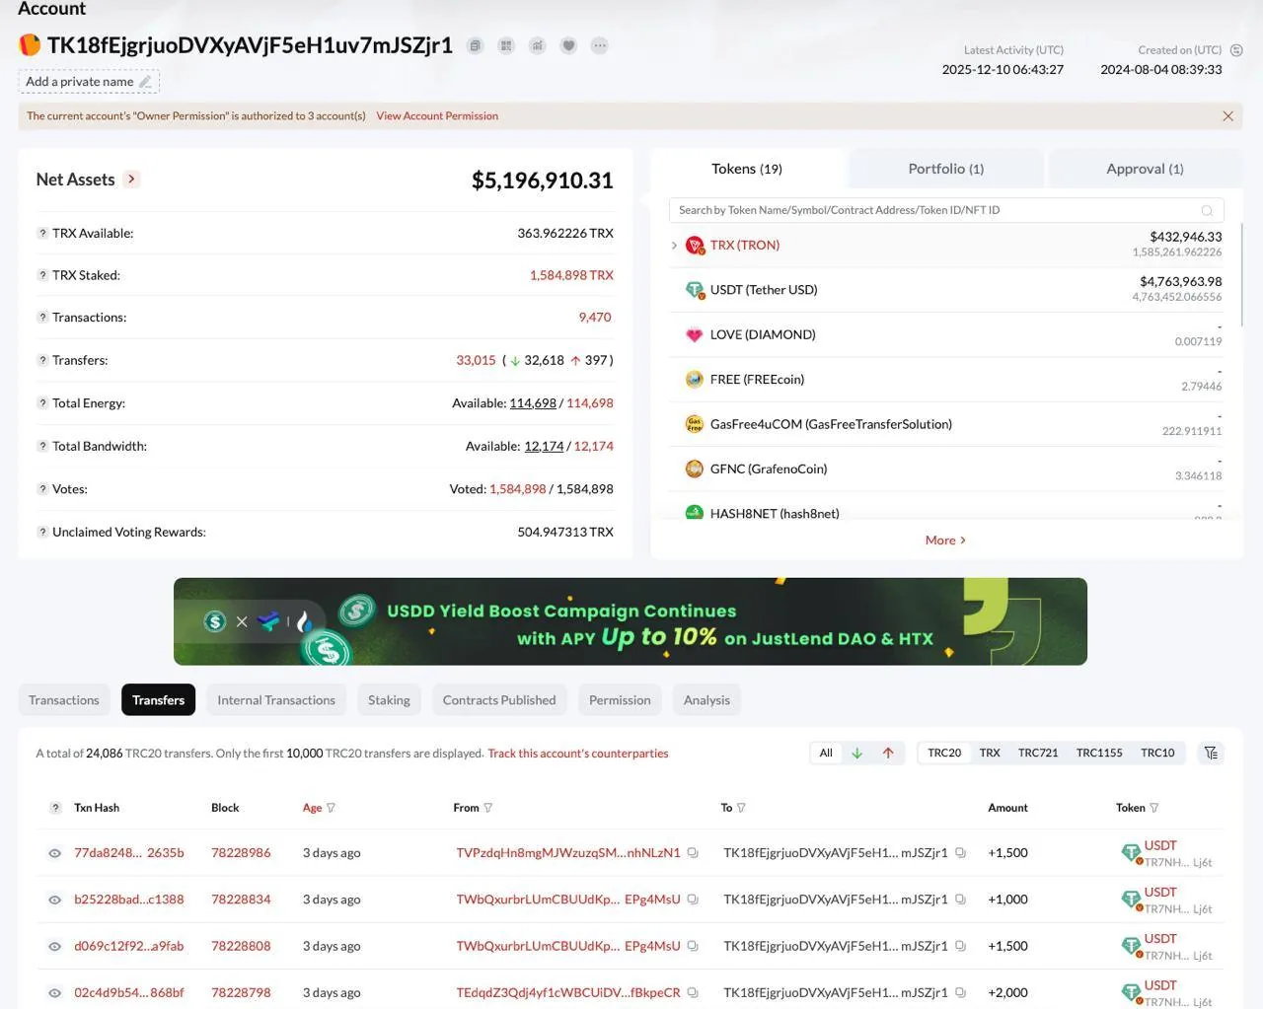Click the FREE (FREEcoin) token logo
The width and height of the screenshot is (1263, 1009).
tap(695, 380)
